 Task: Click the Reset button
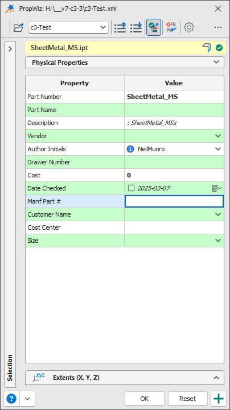tap(188, 399)
